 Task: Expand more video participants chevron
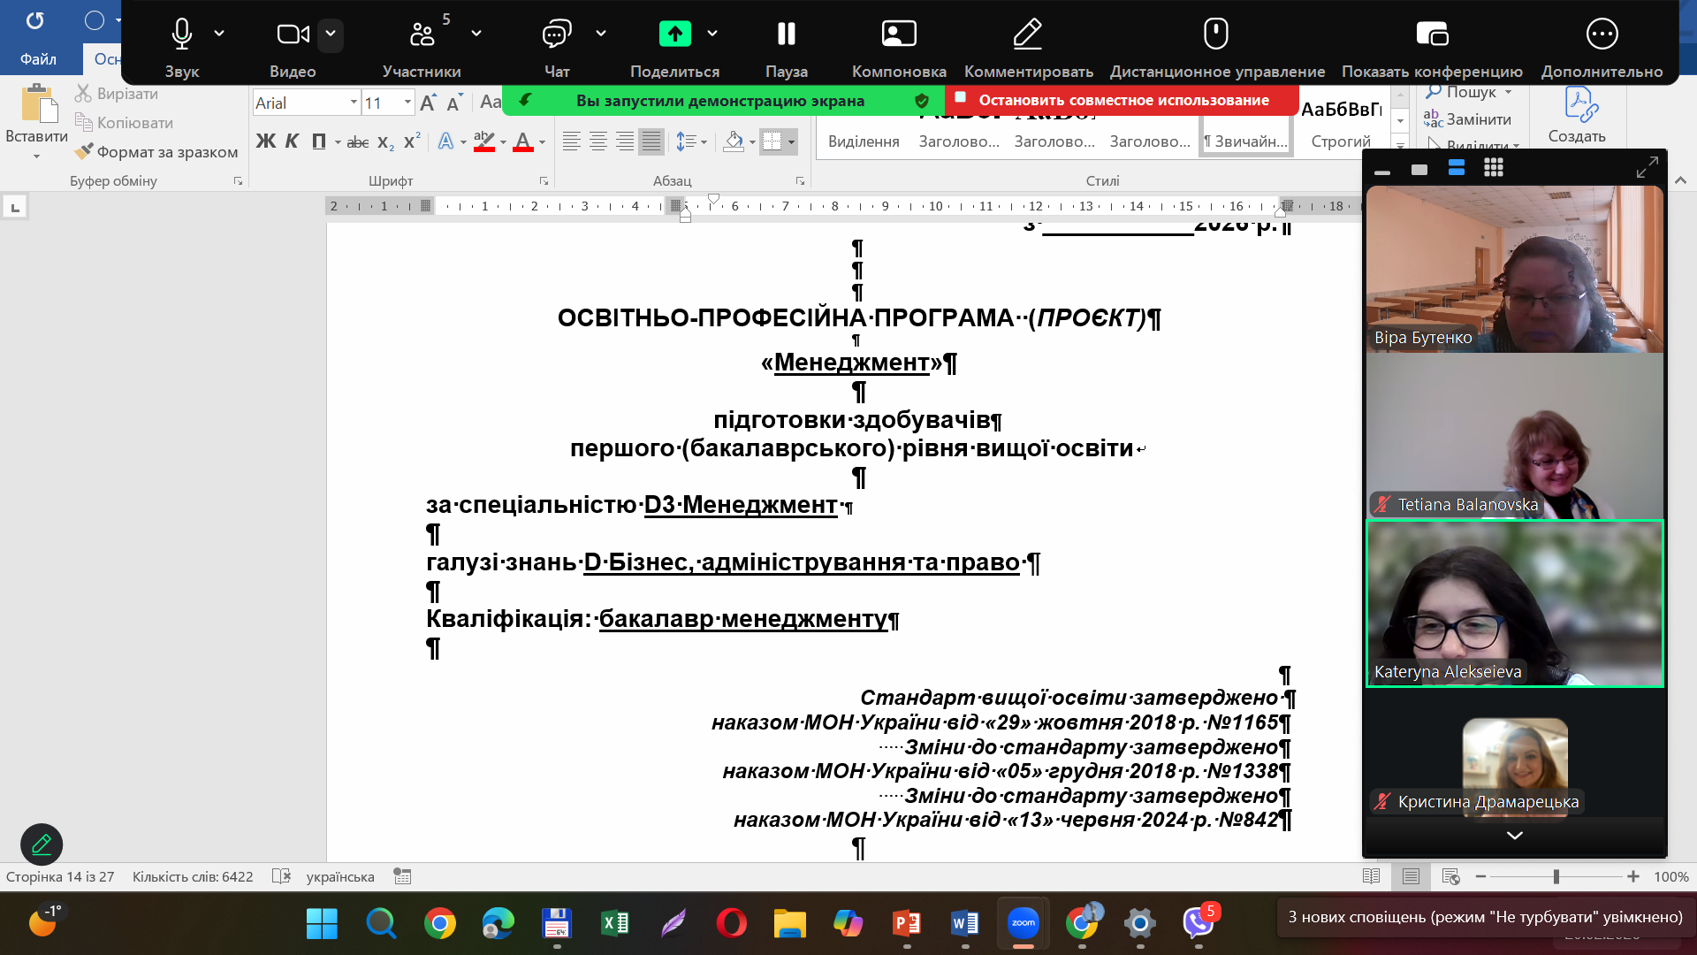coord(1514,836)
